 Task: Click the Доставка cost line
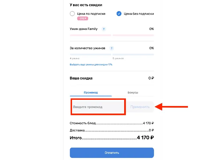click(x=112, y=130)
